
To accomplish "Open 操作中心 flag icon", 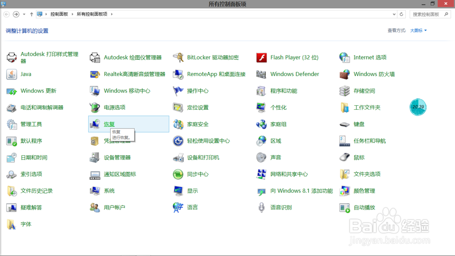I will coord(178,91).
